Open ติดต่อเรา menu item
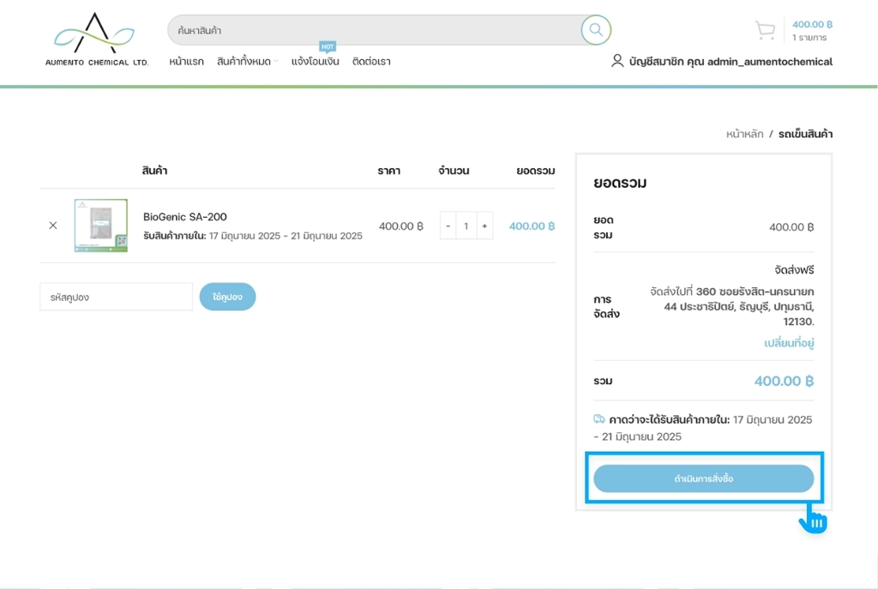878x589 pixels. (371, 62)
